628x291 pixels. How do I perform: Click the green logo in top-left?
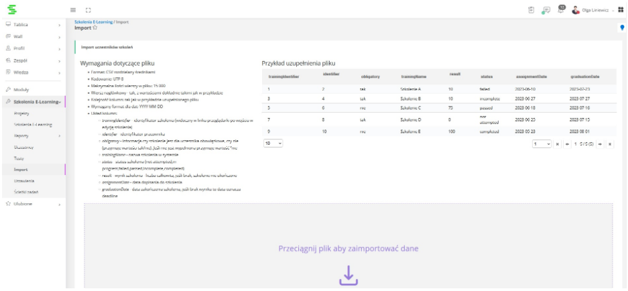11,9
